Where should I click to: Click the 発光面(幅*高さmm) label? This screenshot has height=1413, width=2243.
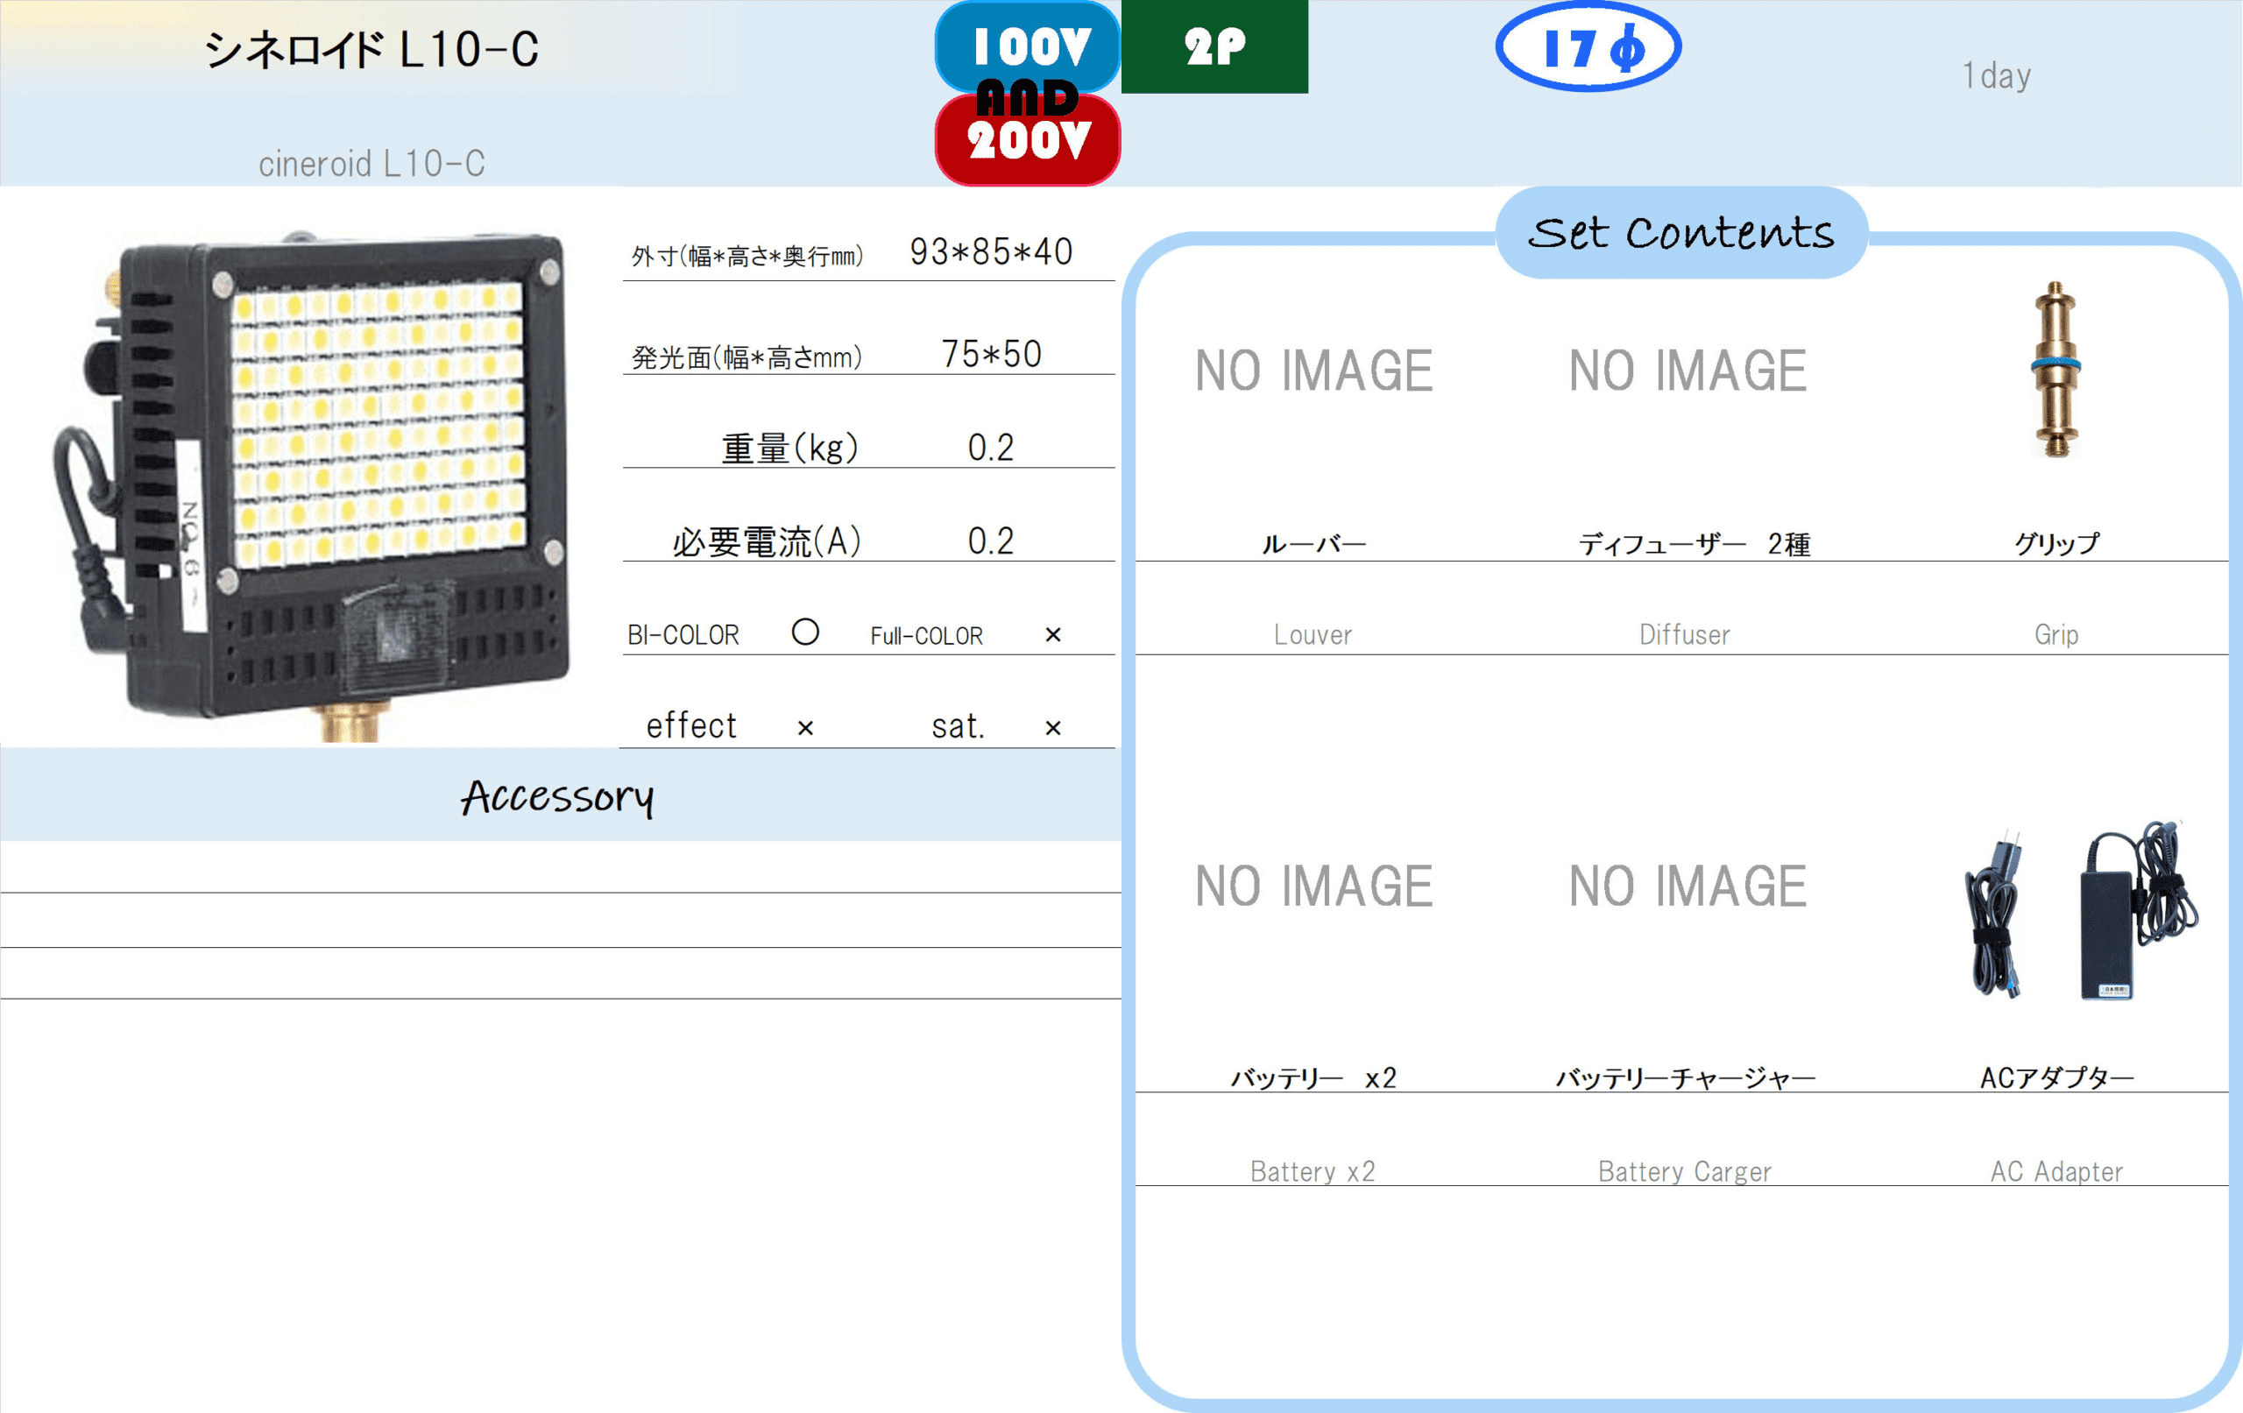pos(747,357)
